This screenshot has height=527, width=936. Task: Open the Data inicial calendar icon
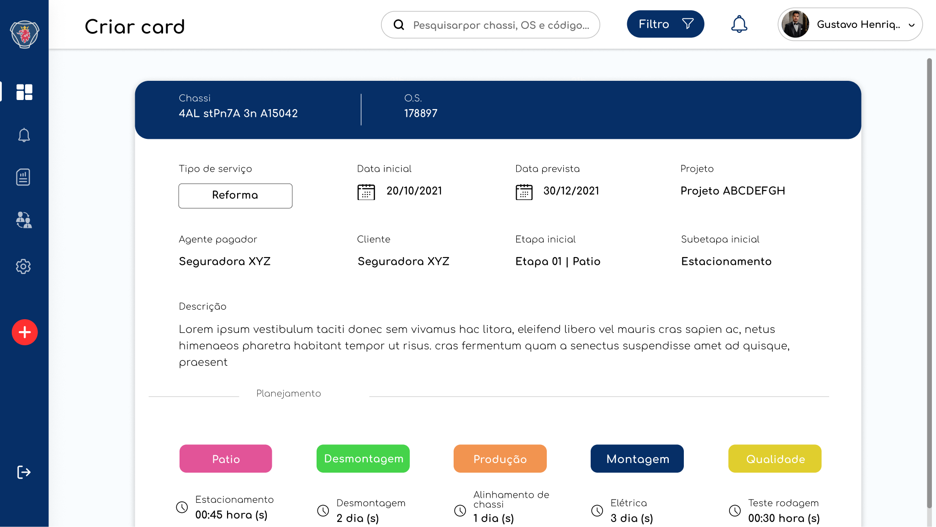click(x=366, y=192)
